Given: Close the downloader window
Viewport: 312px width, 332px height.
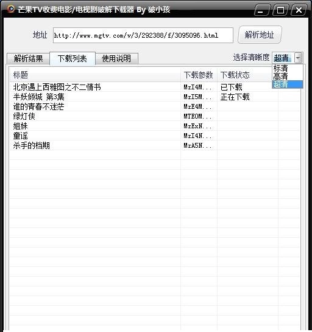Looking at the screenshot, I should (299, 10).
